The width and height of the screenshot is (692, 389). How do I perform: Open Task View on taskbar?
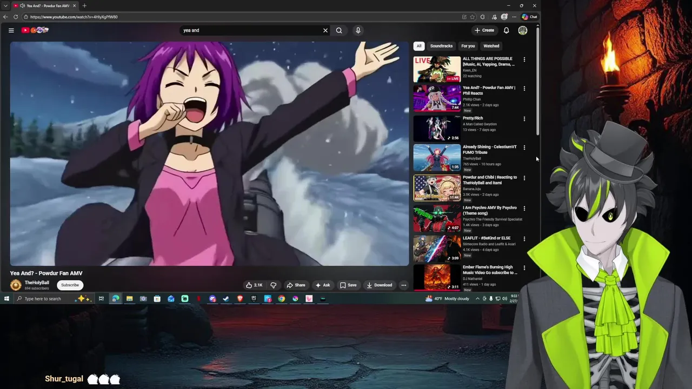(x=101, y=298)
